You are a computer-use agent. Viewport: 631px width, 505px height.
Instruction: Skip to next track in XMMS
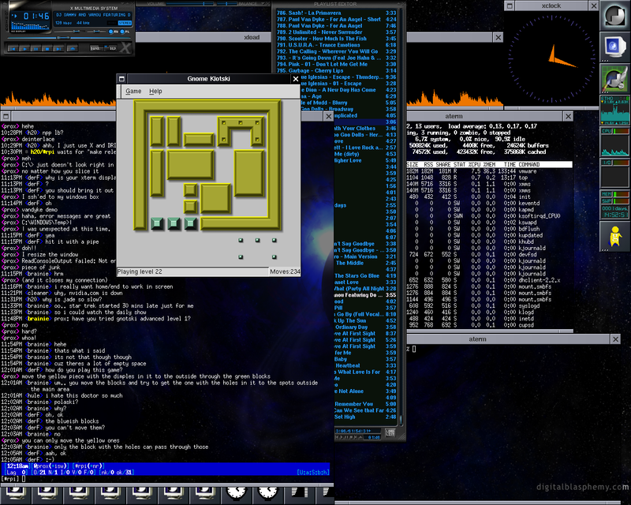(58, 48)
